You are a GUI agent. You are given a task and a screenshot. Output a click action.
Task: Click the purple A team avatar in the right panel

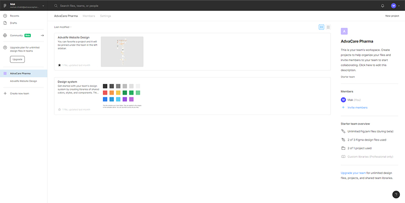click(344, 31)
